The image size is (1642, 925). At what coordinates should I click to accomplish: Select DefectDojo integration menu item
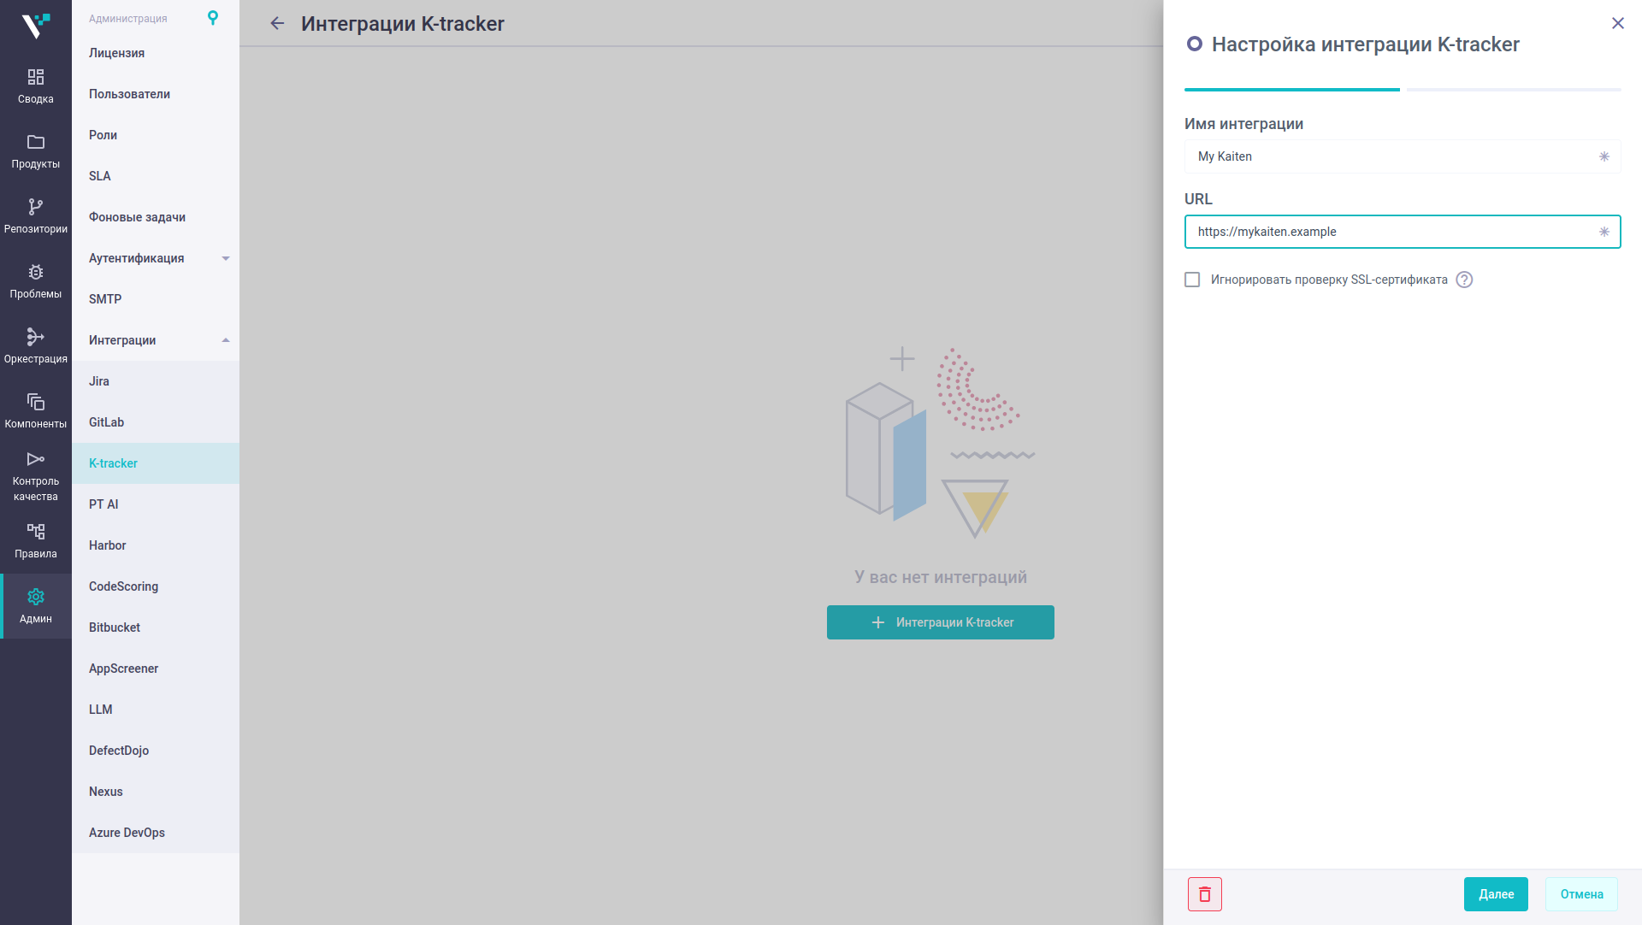(x=119, y=751)
